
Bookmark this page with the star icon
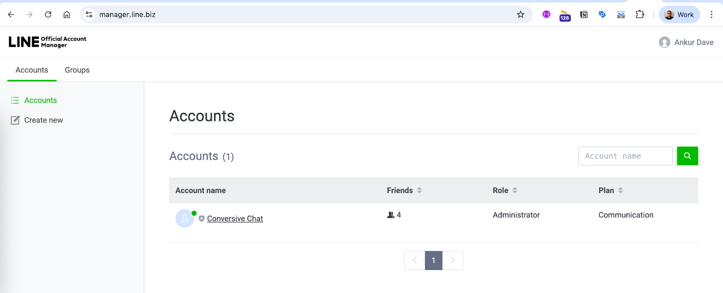tap(521, 14)
